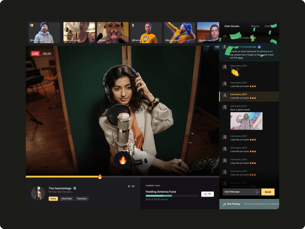
Task: Click the Send Message input field
Action: 241,192
